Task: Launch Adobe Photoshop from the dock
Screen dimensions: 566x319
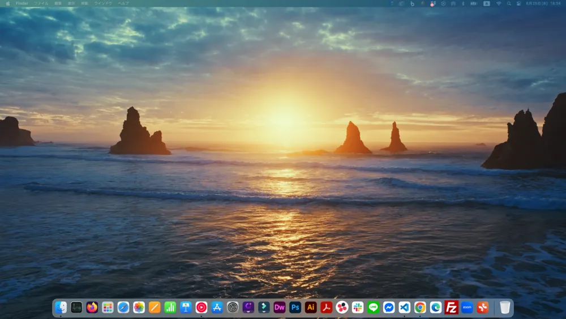Action: click(x=295, y=307)
